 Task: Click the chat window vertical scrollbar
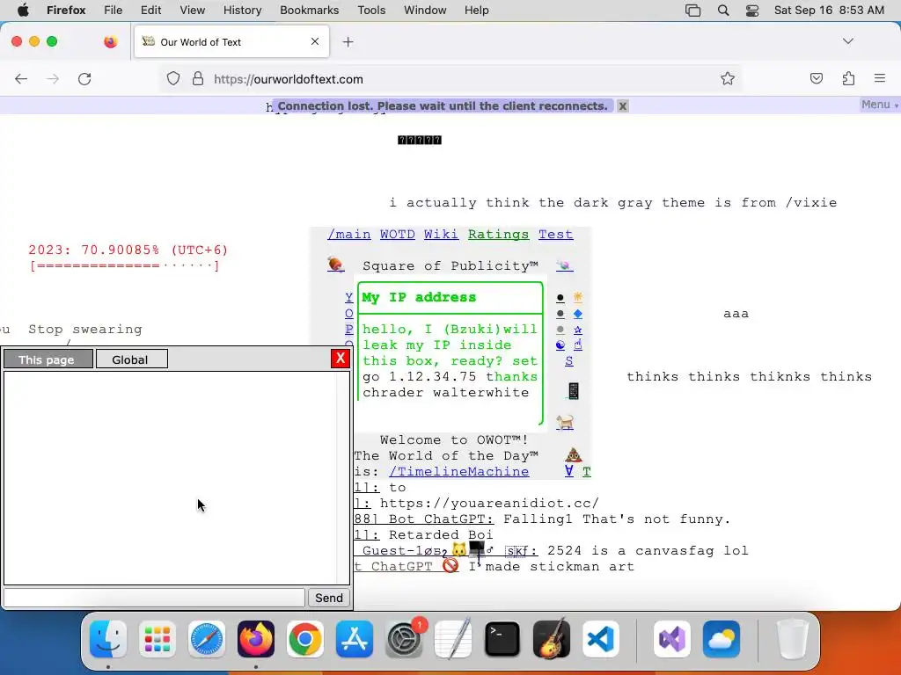[x=343, y=478]
